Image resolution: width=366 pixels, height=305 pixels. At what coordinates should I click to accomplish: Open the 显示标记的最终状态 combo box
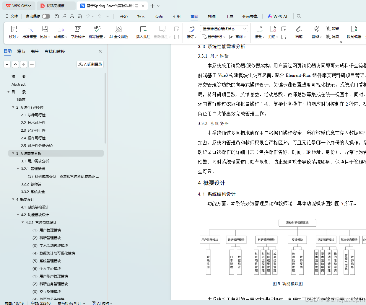click(x=224, y=29)
